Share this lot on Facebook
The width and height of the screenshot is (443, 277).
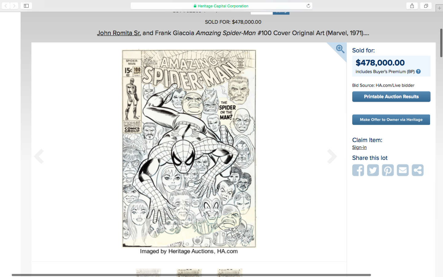pyautogui.click(x=358, y=170)
